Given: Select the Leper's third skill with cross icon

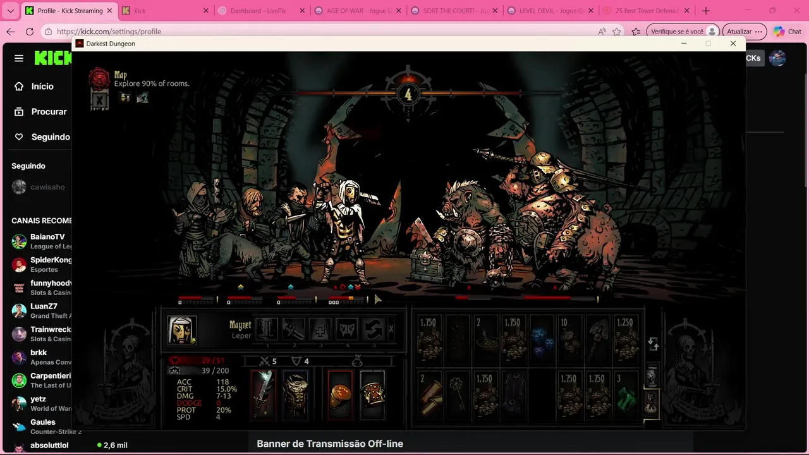Looking at the screenshot, I should [320, 329].
